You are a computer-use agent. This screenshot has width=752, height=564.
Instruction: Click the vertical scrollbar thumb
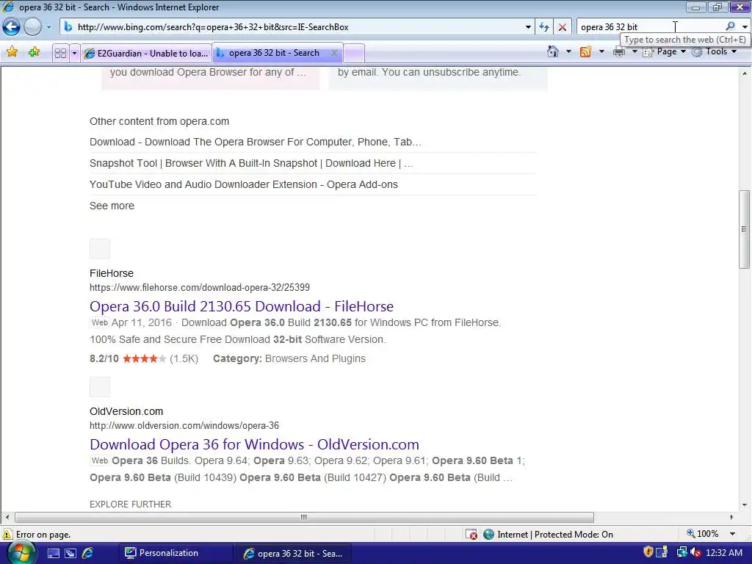pos(745,229)
